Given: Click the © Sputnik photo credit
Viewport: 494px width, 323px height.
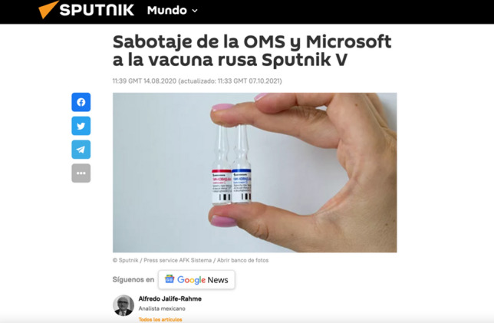Looking at the screenshot, I should 125,260.
